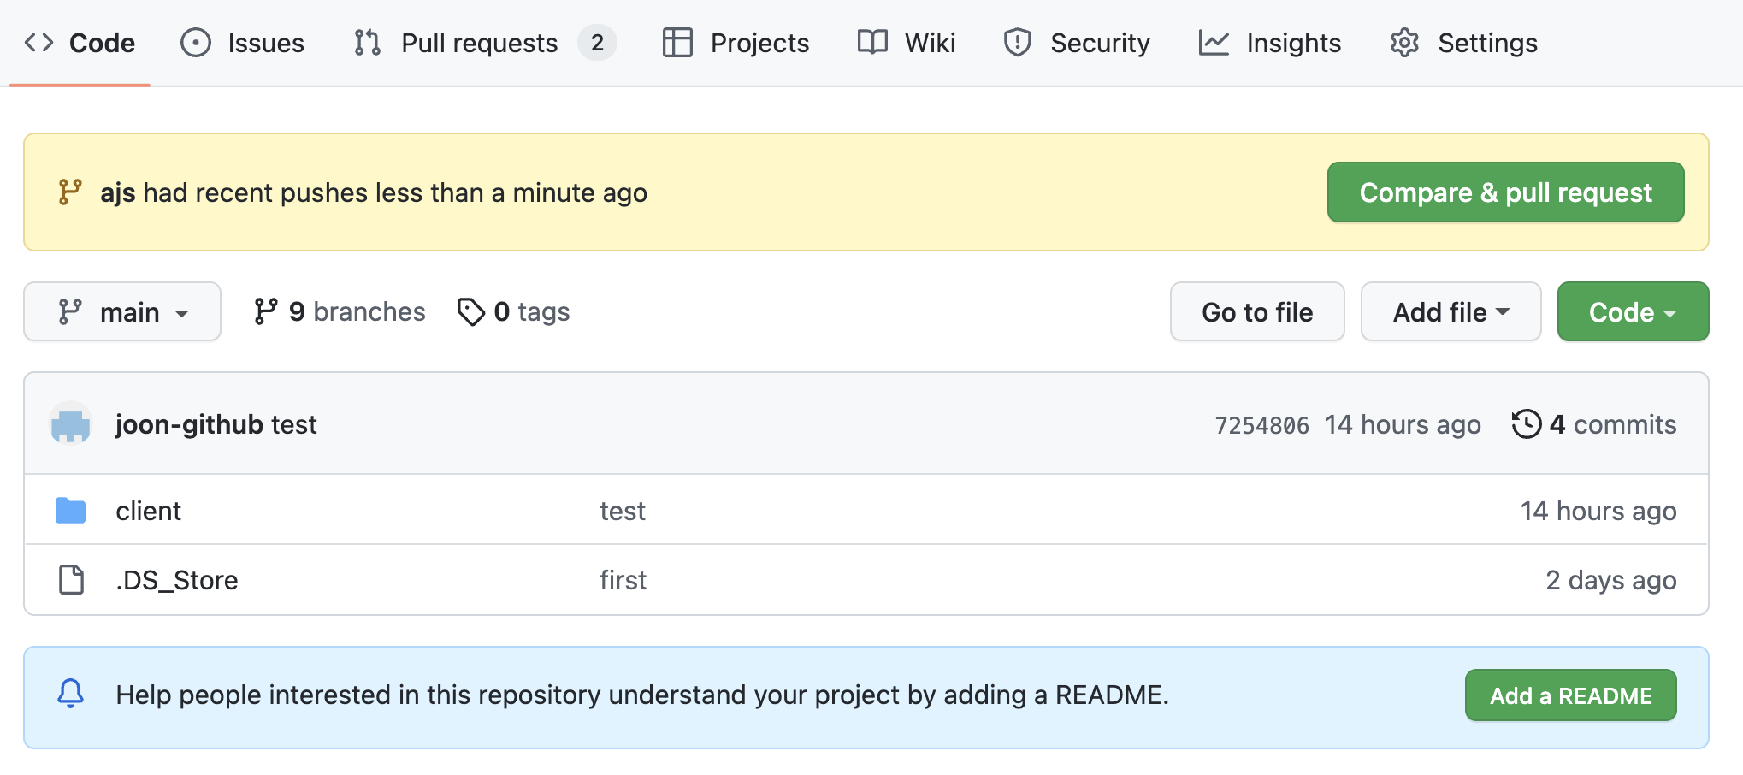Click Go to file button

coord(1257,311)
